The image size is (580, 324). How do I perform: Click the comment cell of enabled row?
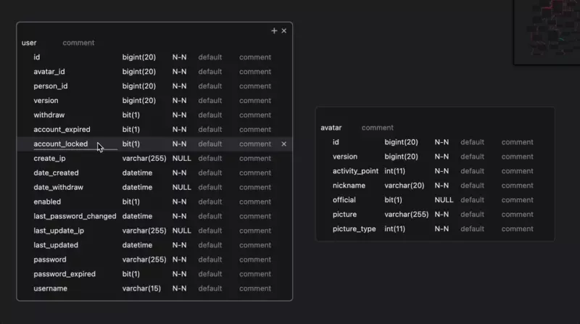255,202
